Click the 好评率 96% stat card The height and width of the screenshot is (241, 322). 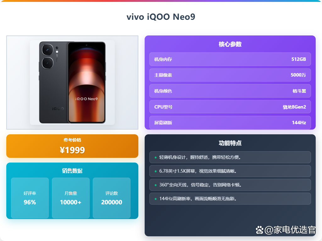pyautogui.click(x=30, y=198)
